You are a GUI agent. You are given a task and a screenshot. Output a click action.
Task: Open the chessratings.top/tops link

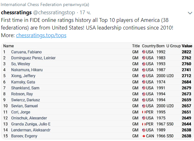(41, 35)
